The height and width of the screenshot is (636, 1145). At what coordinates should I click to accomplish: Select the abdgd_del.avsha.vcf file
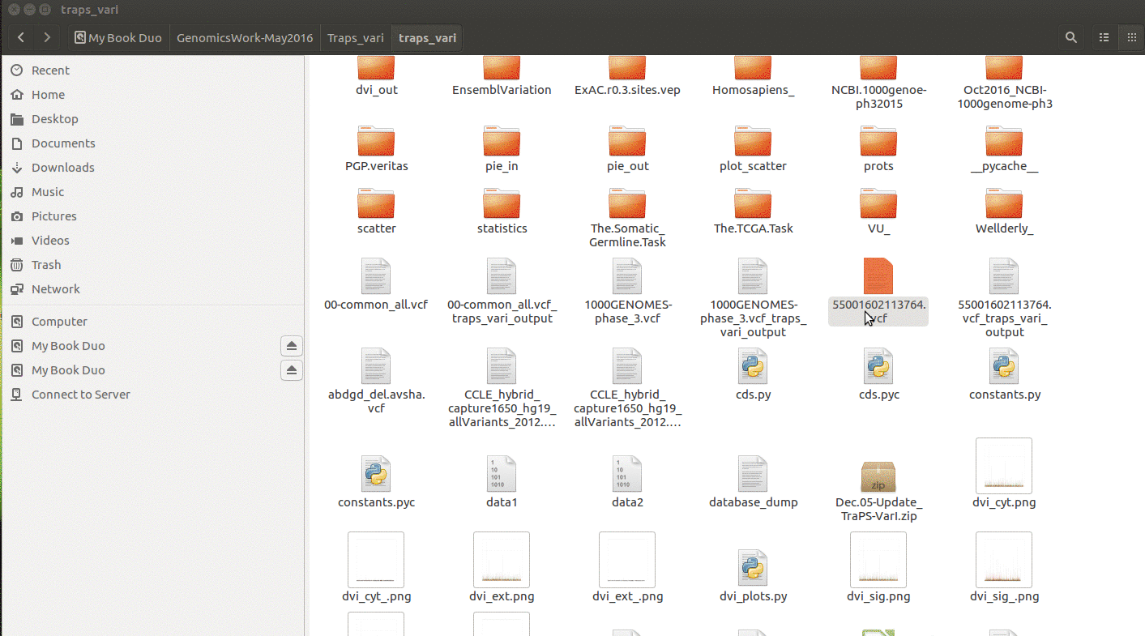pos(376,382)
